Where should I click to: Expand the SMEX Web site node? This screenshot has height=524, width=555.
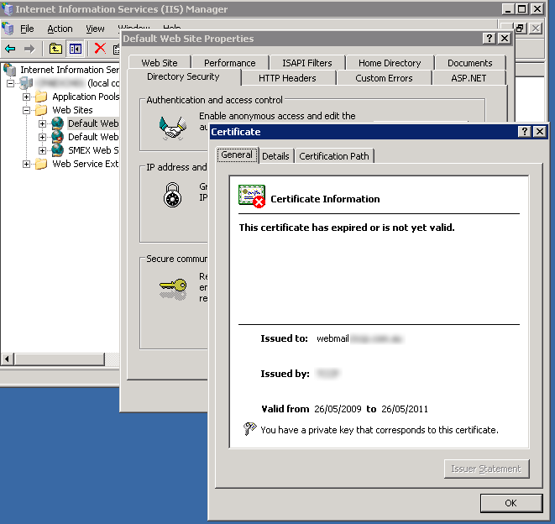coord(42,150)
